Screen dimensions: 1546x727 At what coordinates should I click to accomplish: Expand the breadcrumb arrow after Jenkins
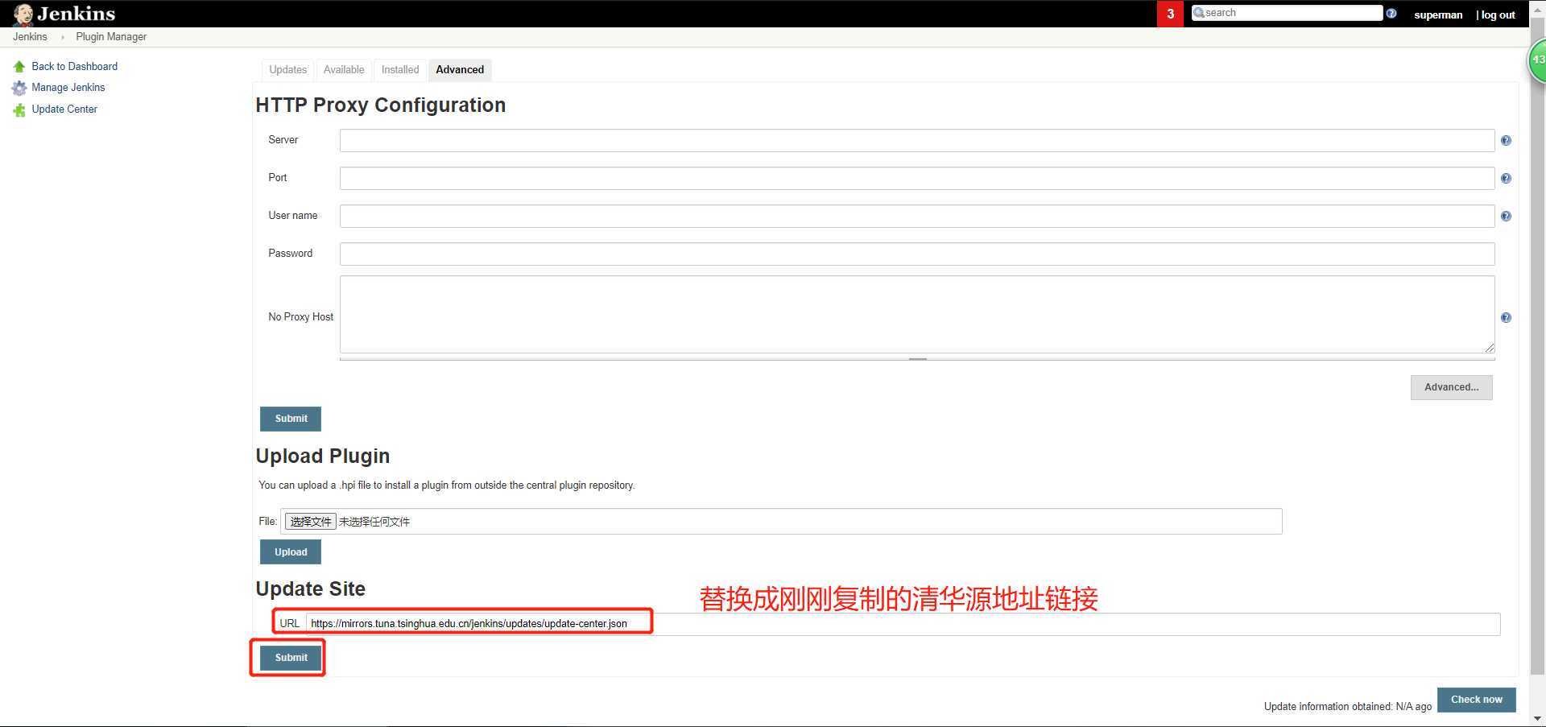tap(62, 37)
